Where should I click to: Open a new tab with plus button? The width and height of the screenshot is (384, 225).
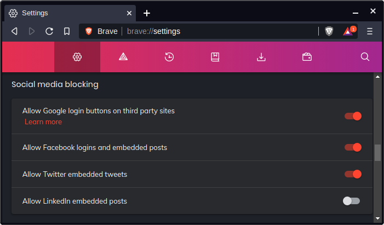(147, 13)
